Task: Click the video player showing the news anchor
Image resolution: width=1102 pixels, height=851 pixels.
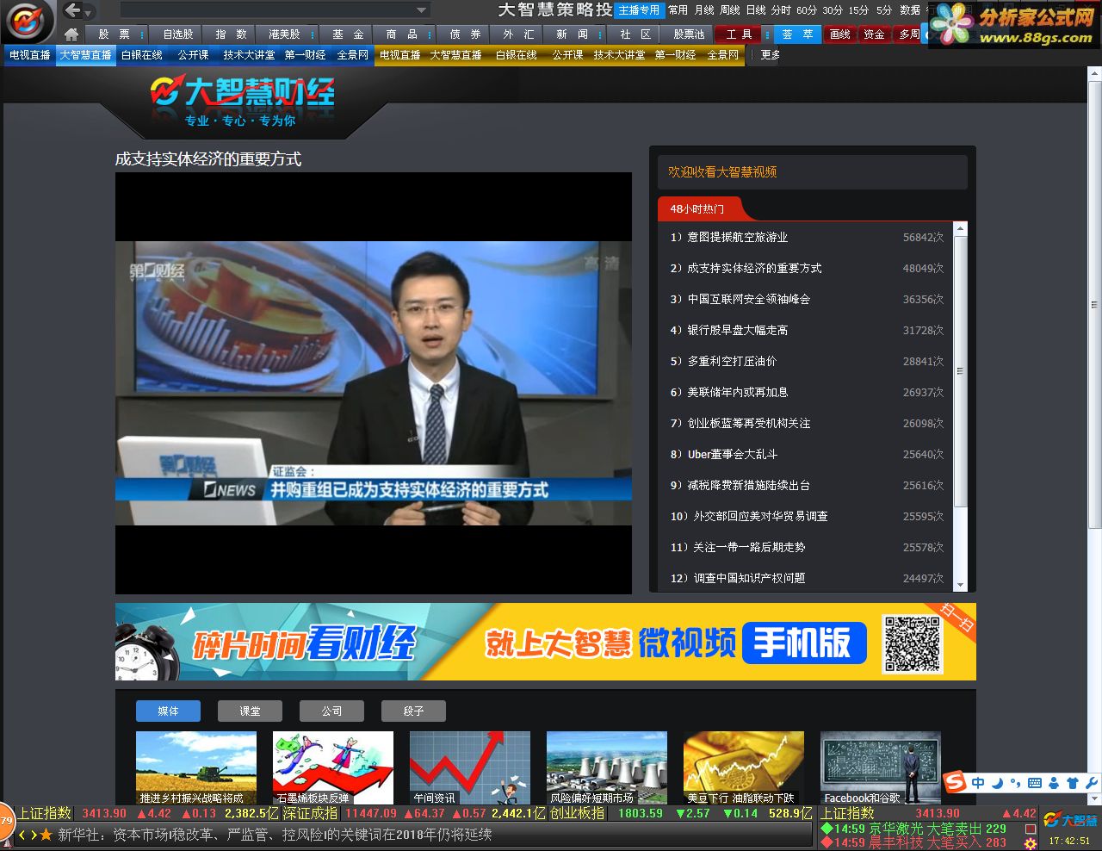Action: point(374,383)
